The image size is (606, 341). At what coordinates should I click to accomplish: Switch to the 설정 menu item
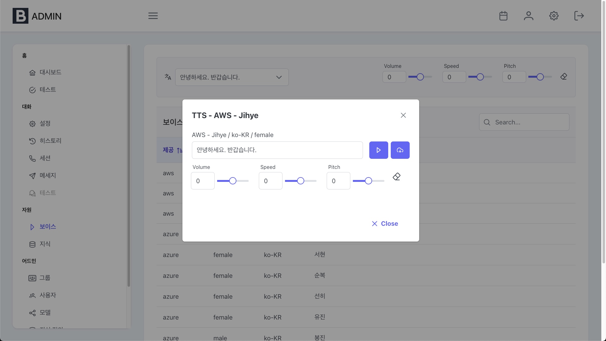(x=45, y=123)
